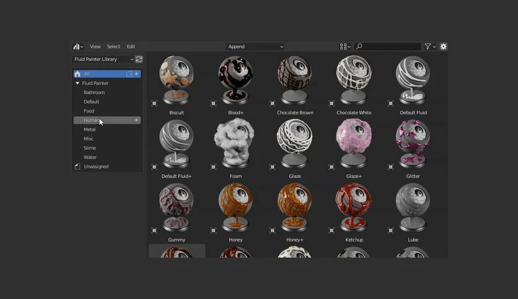Click the asset marker icon under Lube
518x299 pixels.
pyautogui.click(x=391, y=230)
